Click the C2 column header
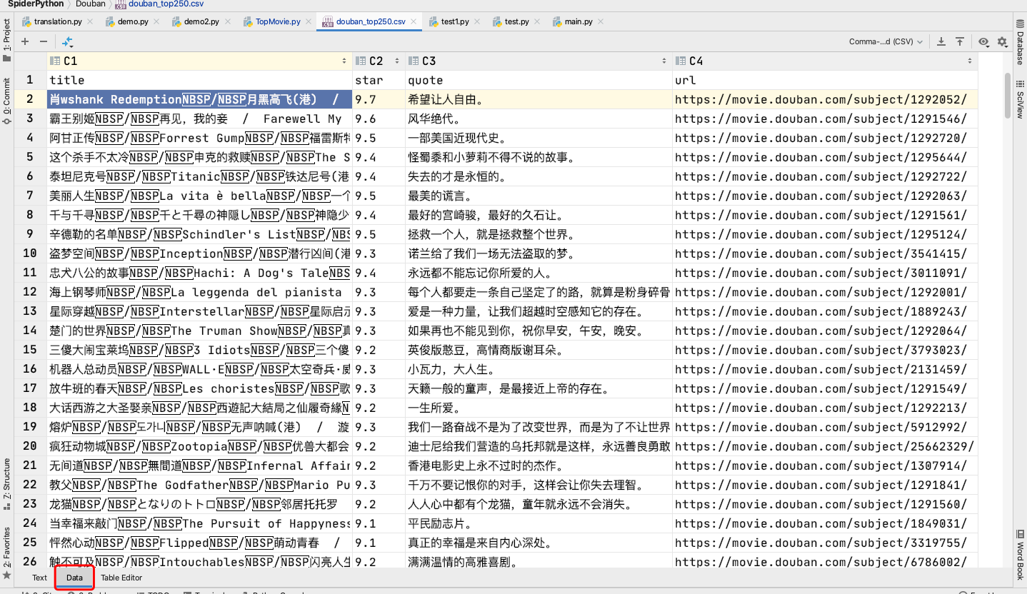1027x594 pixels. [379, 61]
